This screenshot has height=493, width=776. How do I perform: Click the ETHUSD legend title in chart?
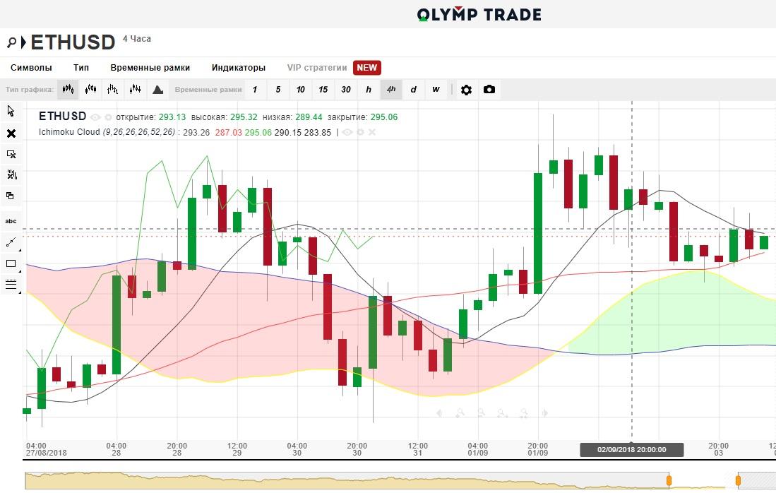tap(62, 117)
